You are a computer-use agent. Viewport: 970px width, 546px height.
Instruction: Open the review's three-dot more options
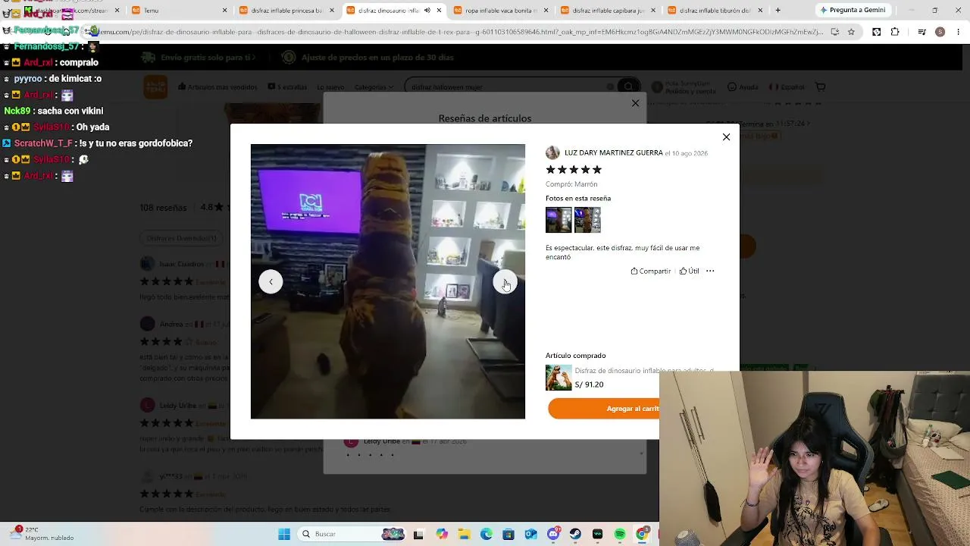[x=710, y=271]
